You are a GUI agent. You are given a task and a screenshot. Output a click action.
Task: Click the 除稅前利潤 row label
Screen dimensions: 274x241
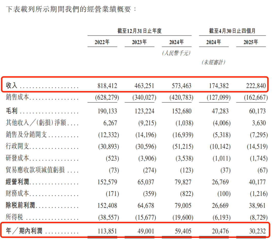click(21, 206)
